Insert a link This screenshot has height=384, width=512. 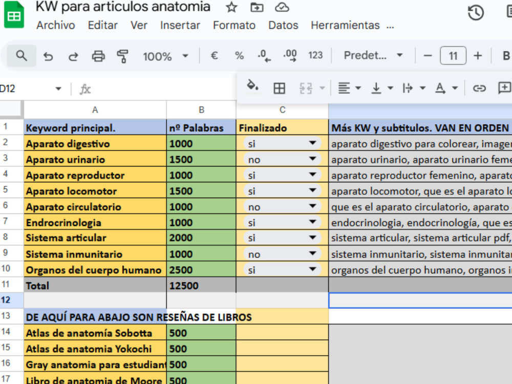[479, 88]
